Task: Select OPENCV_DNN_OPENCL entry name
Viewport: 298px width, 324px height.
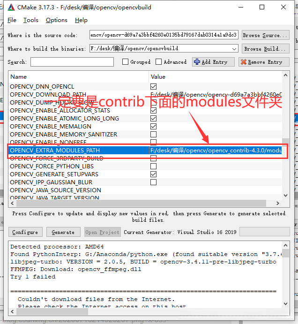Action: pyautogui.click(x=42, y=86)
